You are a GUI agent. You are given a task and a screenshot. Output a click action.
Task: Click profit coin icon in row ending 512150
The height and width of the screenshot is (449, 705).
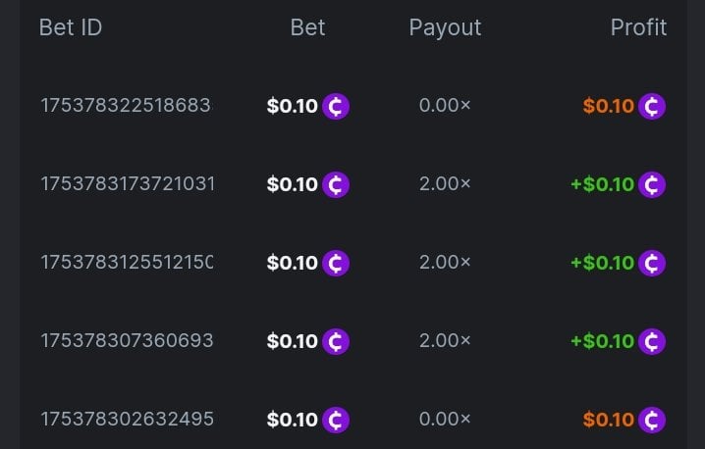pyautogui.click(x=652, y=263)
